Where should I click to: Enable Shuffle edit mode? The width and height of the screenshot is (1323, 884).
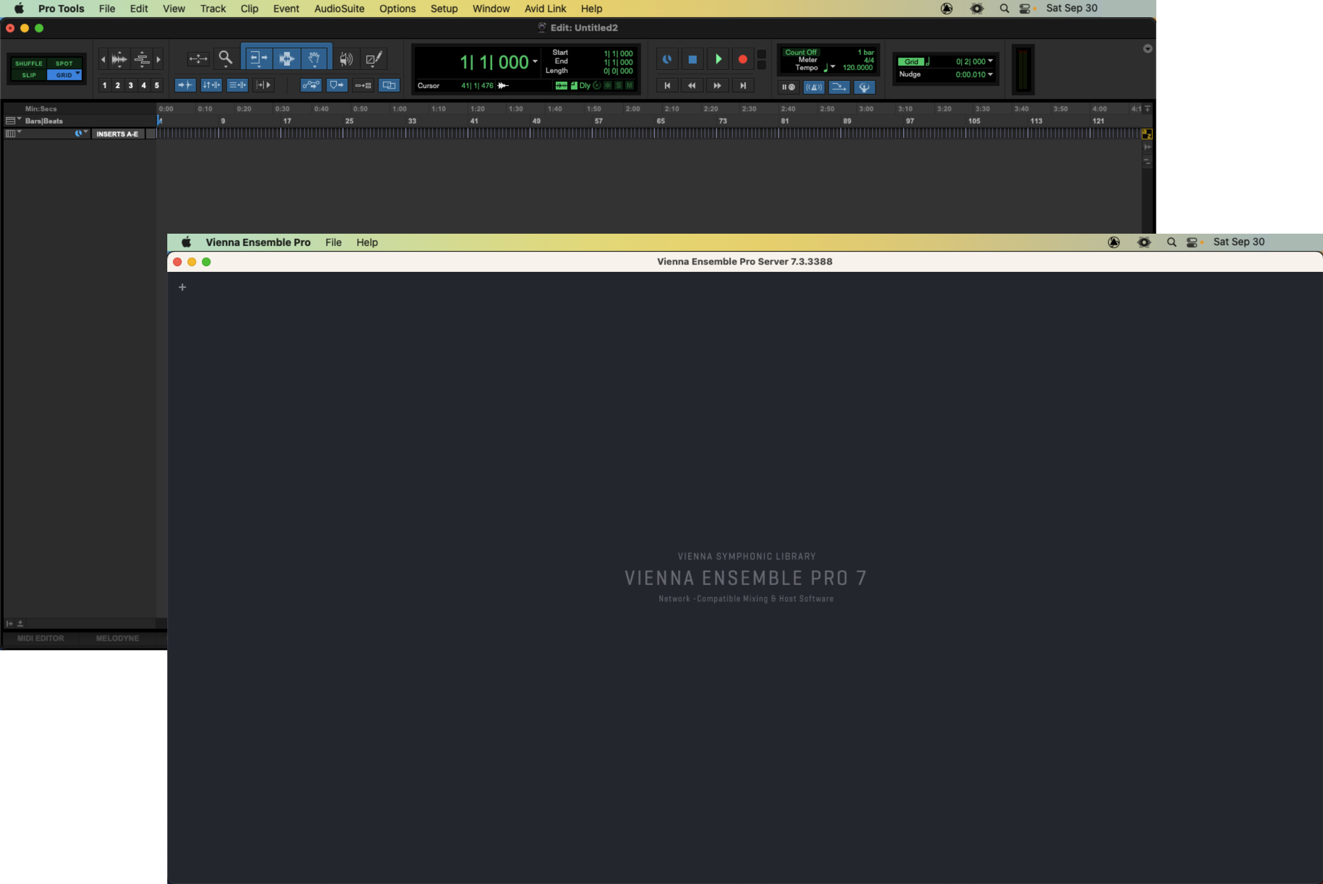28,64
